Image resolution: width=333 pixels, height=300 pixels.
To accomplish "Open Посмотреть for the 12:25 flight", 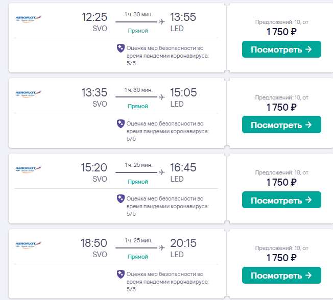I will pyautogui.click(x=281, y=49).
